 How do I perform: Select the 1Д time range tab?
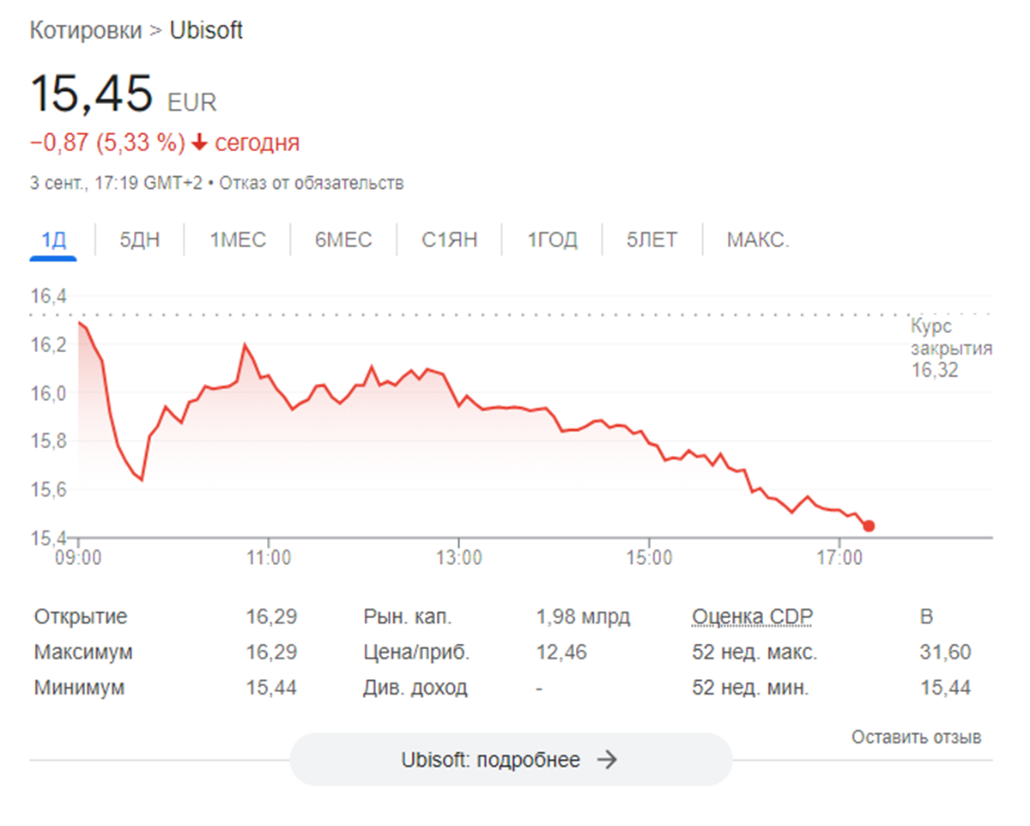[53, 240]
